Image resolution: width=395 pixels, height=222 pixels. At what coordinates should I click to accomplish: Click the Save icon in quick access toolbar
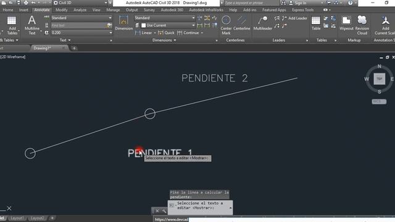point(19,2)
